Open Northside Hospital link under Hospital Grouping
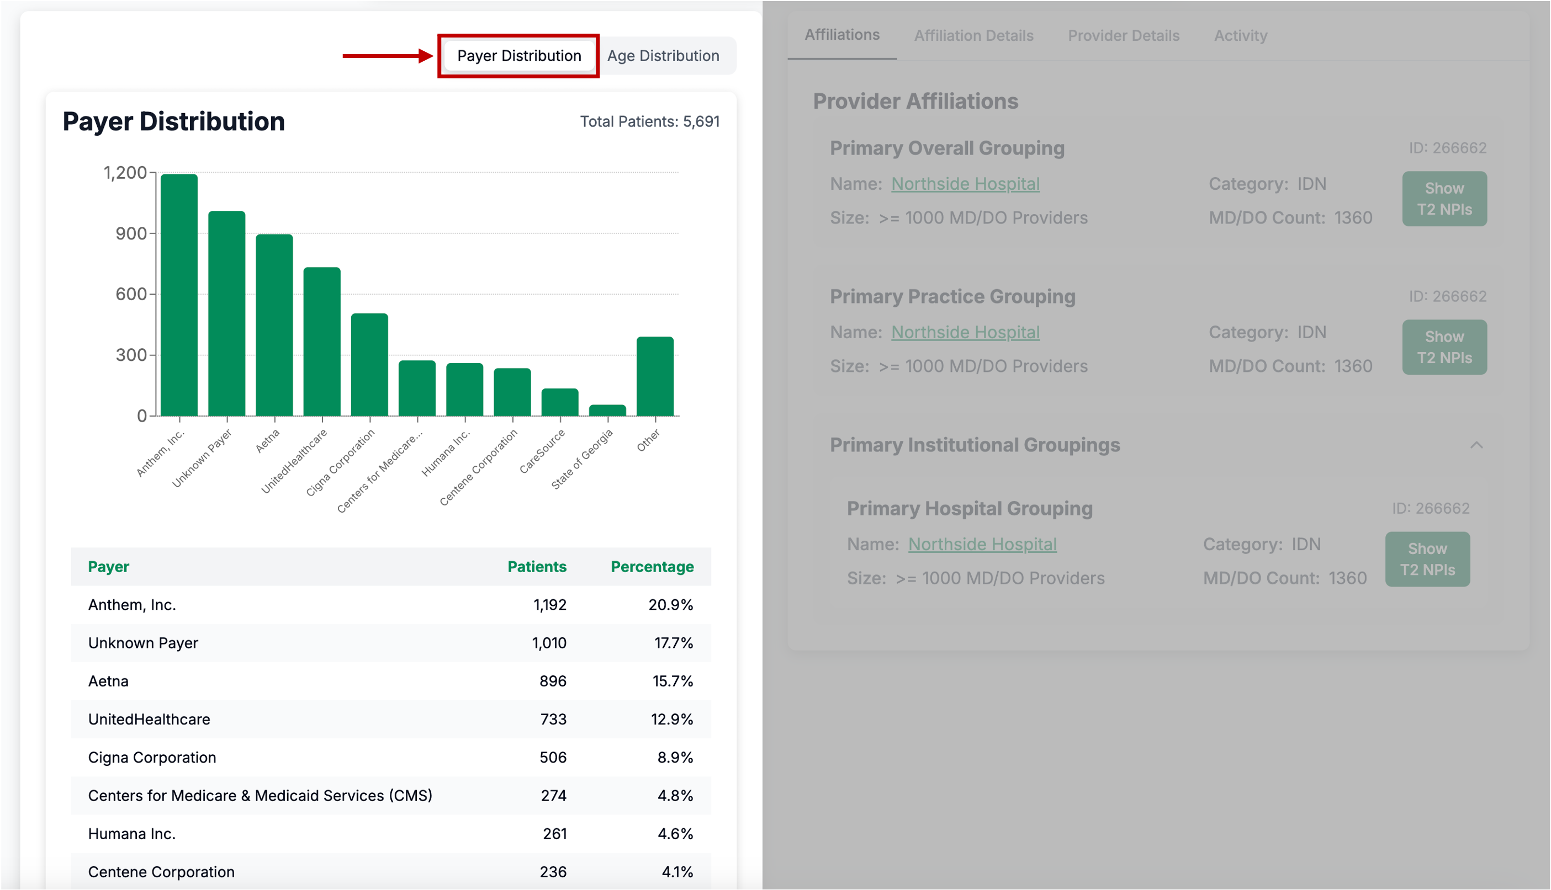Screen dimensions: 1551x890 tap(982, 544)
